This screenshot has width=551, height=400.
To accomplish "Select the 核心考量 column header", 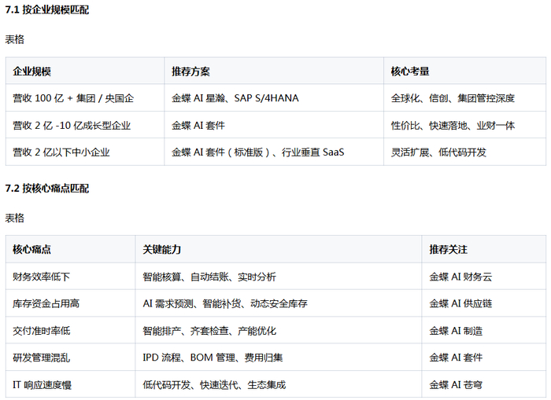I will (464, 72).
